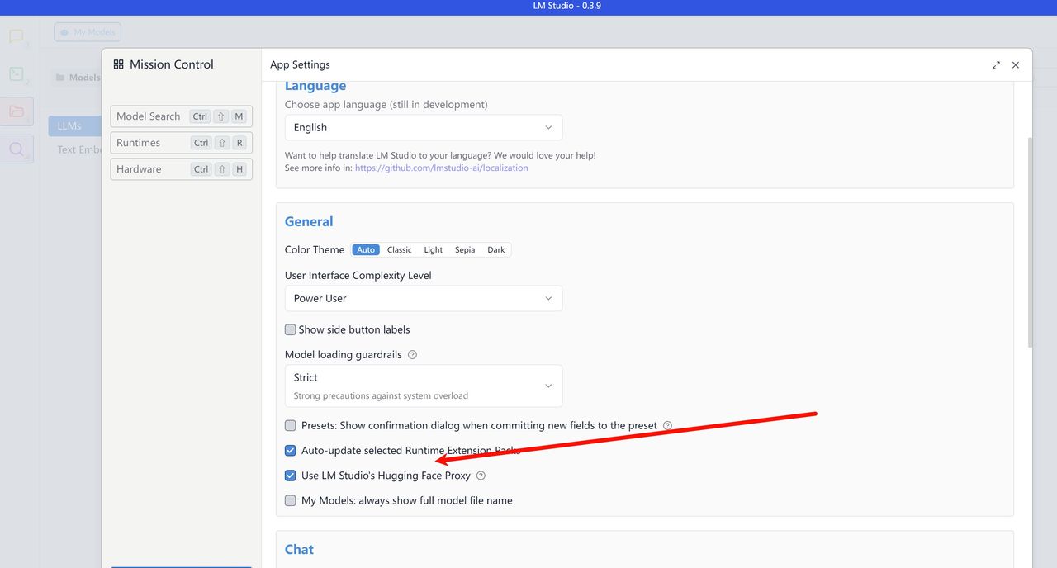Open Hardware in Mission Control

(x=181, y=169)
